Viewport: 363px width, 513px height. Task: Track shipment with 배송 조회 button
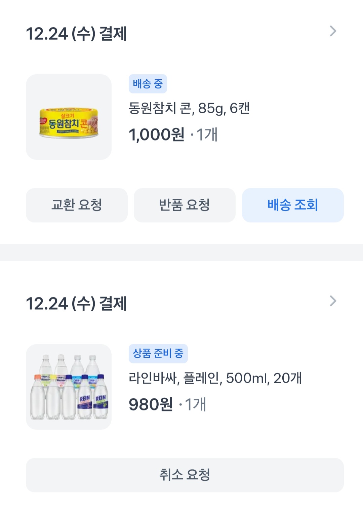point(292,205)
